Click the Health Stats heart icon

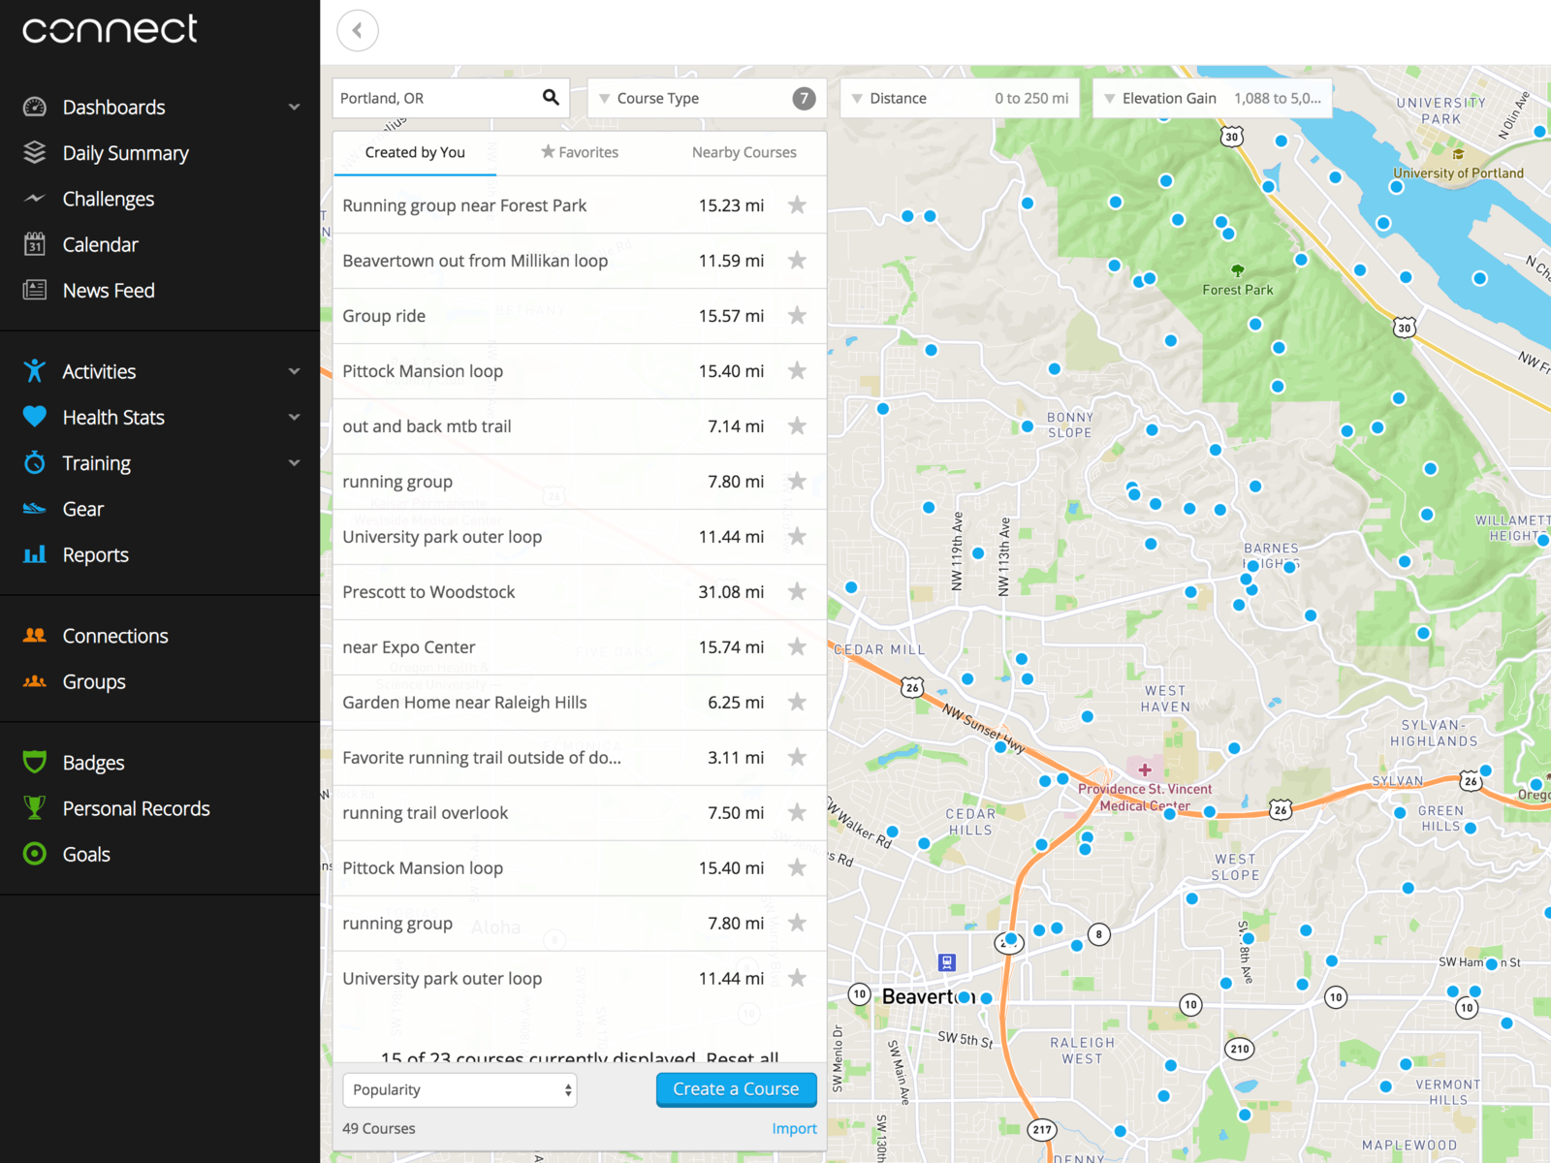[35, 417]
